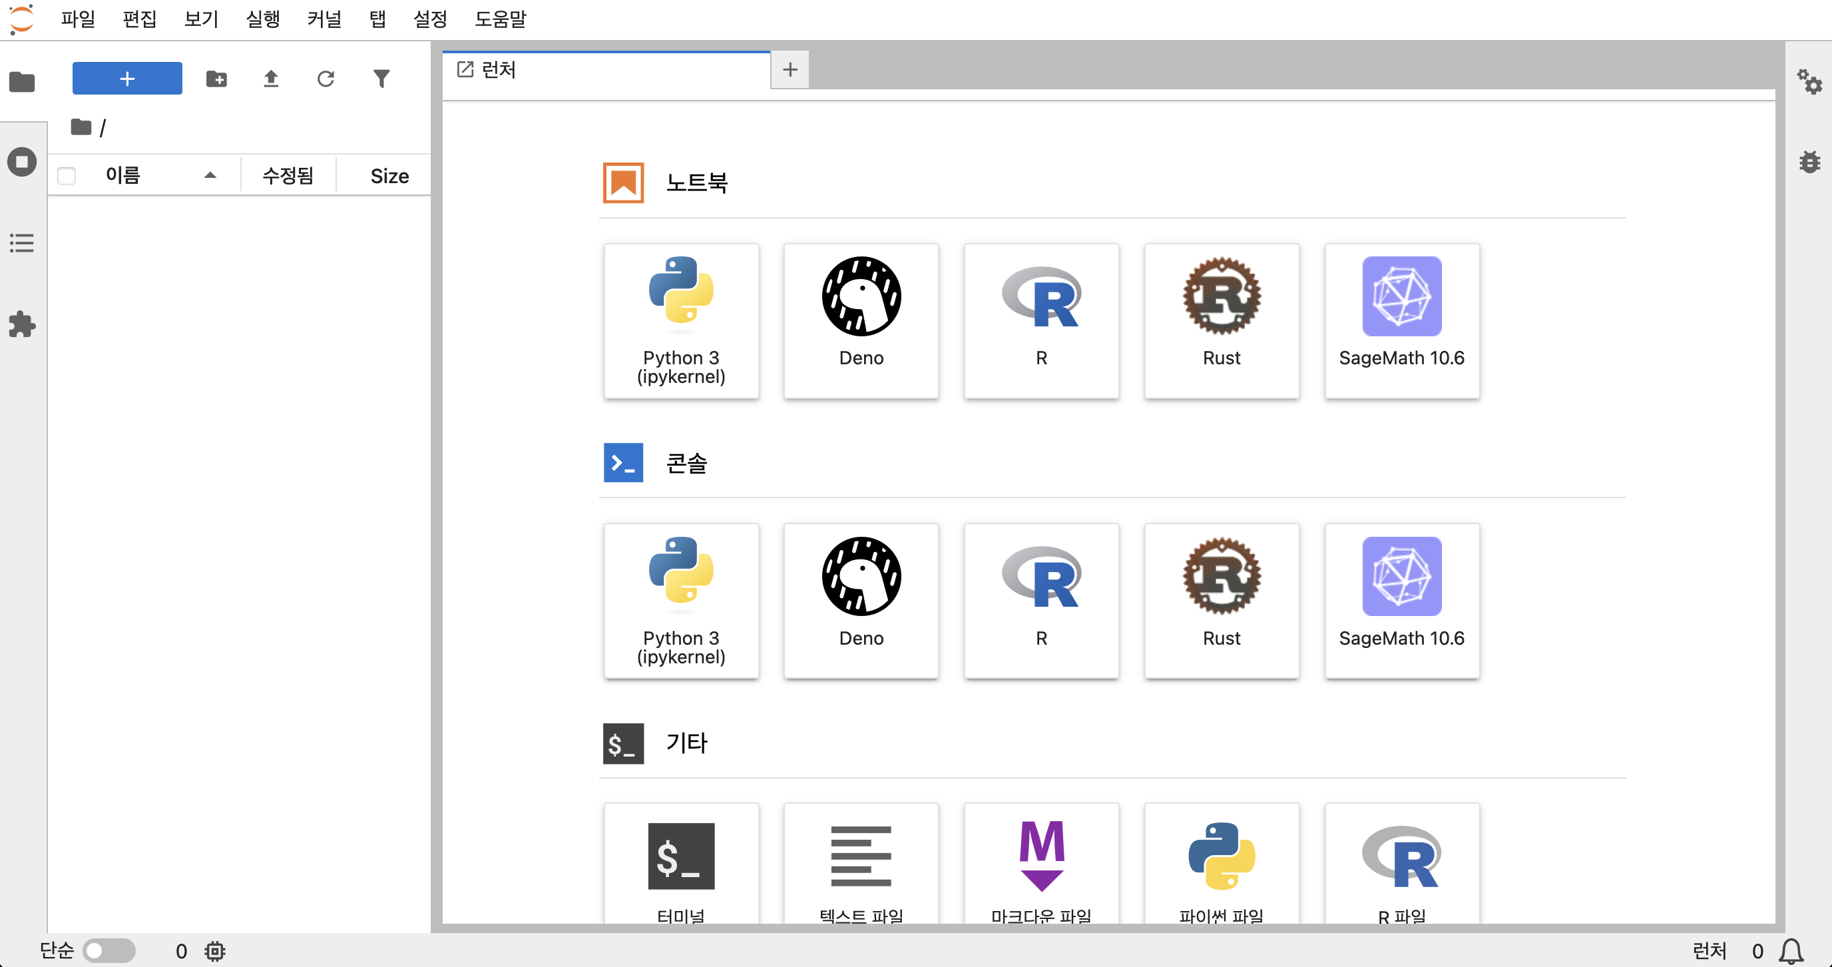Launch a Rust notebook
1832x967 pixels.
coord(1222,321)
